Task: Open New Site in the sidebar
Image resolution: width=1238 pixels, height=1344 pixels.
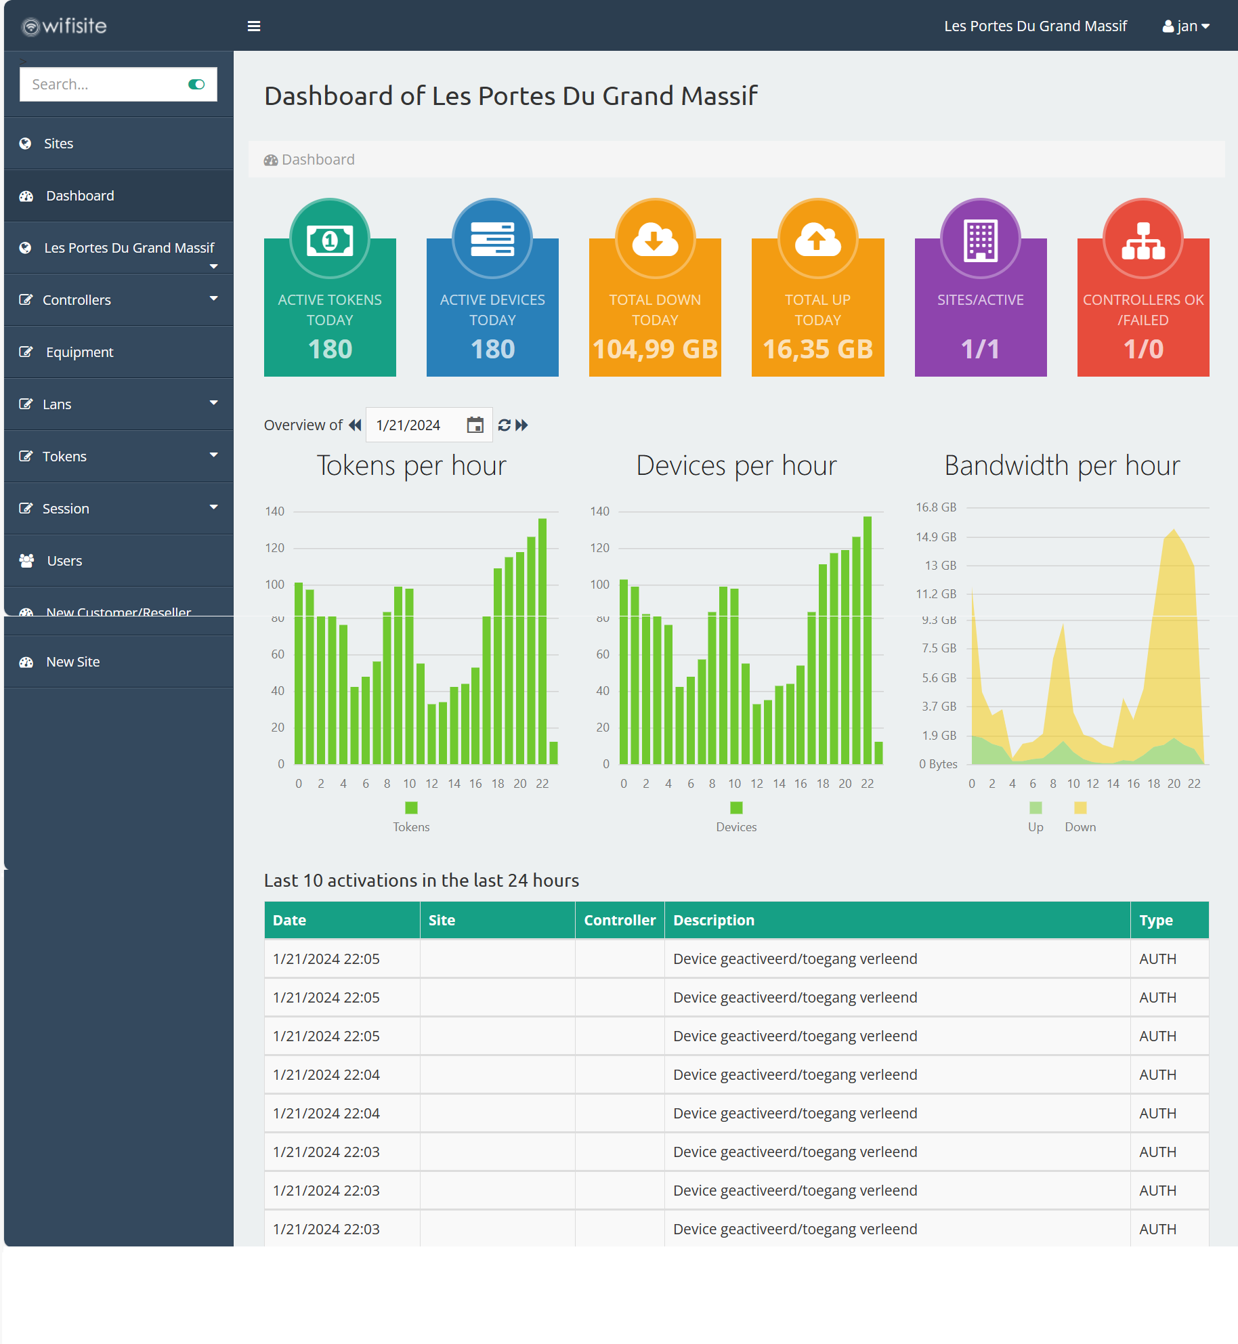Action: click(119, 662)
